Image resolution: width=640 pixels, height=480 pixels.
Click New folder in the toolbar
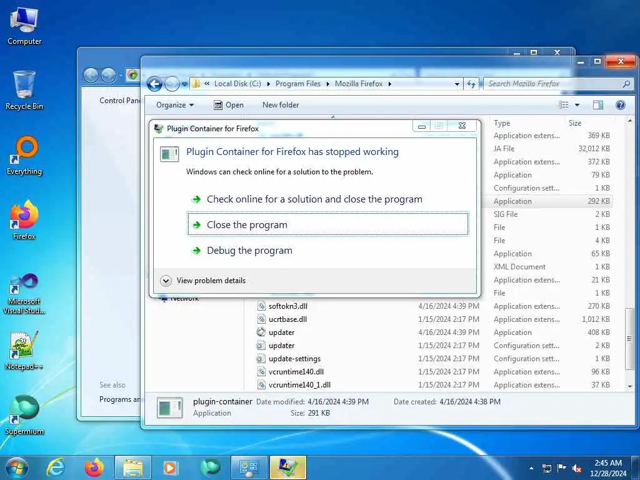[281, 105]
